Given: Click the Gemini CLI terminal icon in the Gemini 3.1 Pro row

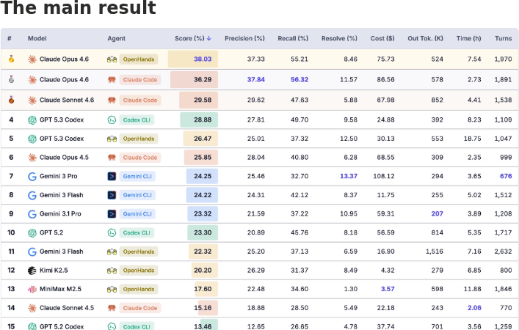Looking at the screenshot, I should pyautogui.click(x=112, y=214).
